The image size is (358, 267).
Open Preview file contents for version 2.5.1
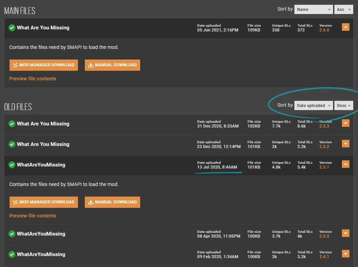[33, 216]
